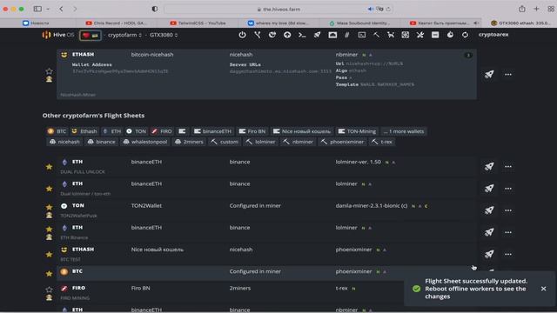Open more options for TON2Wallet sheet
The width and height of the screenshot is (557, 313).
point(508,210)
